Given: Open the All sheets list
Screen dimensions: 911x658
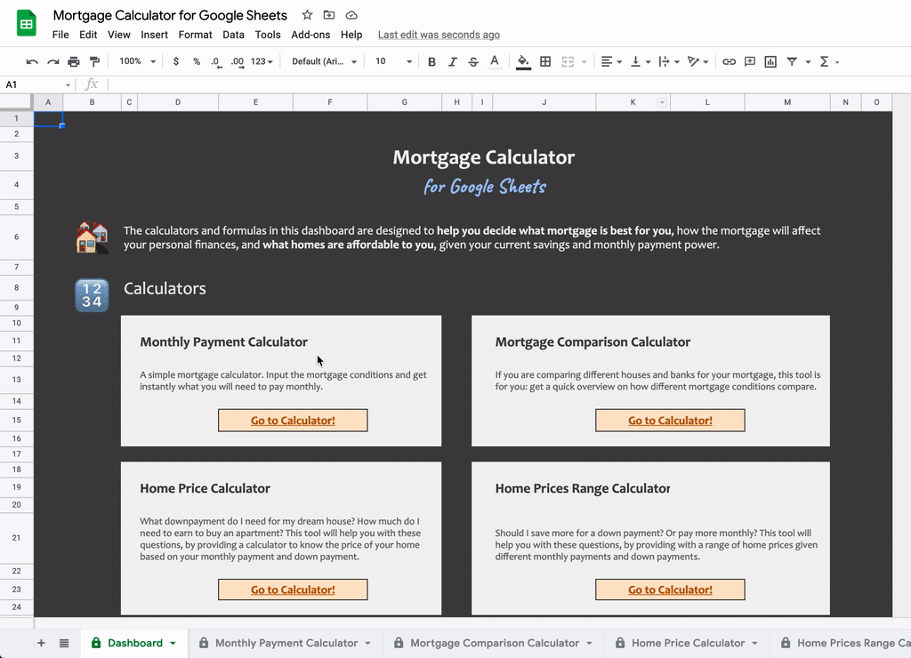Looking at the screenshot, I should coord(64,643).
